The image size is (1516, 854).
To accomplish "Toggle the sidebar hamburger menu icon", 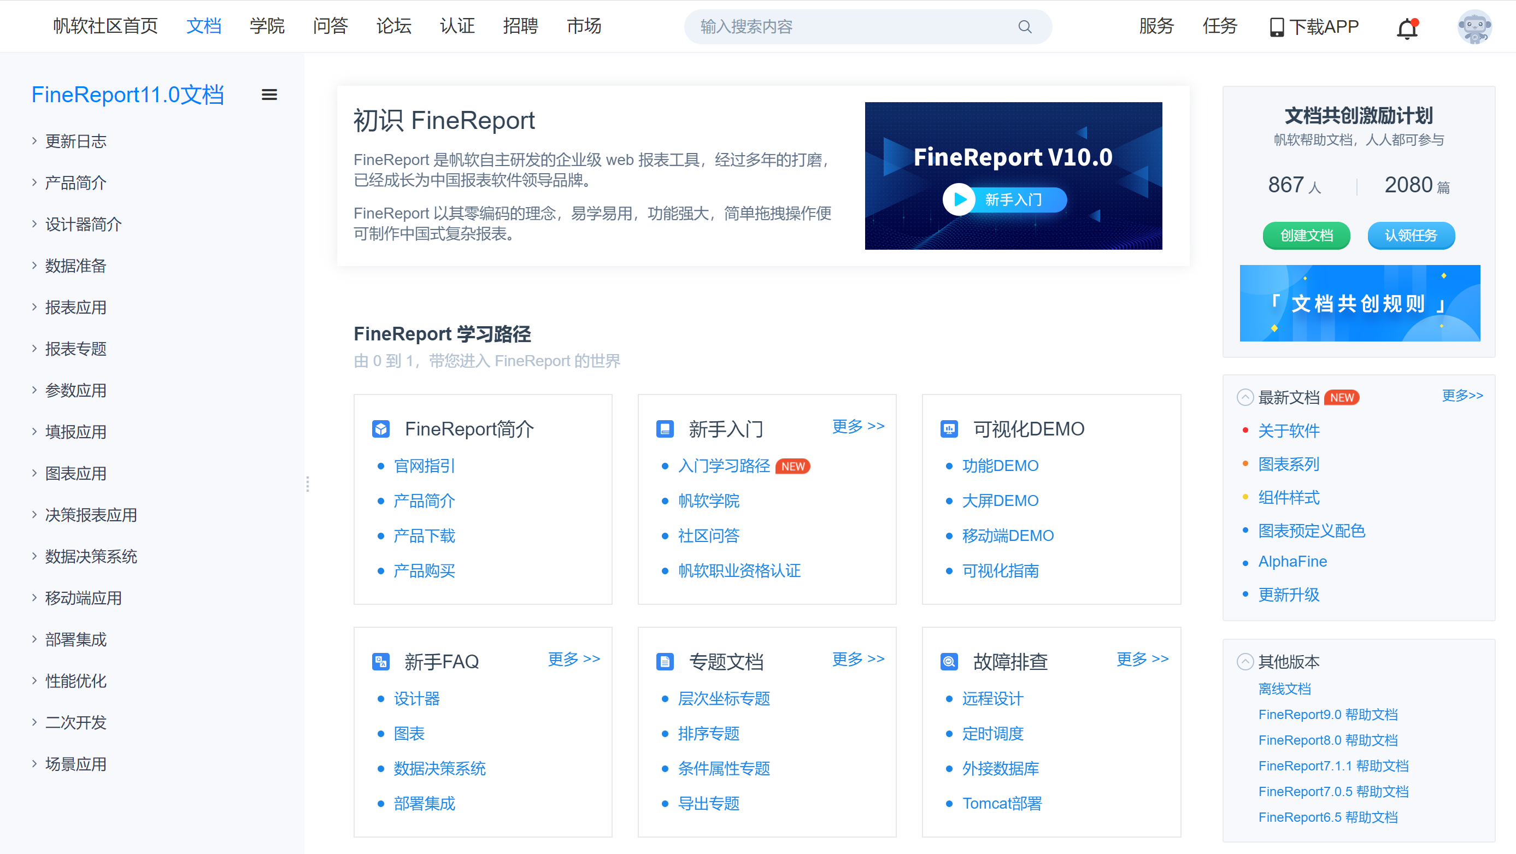I will [x=269, y=95].
